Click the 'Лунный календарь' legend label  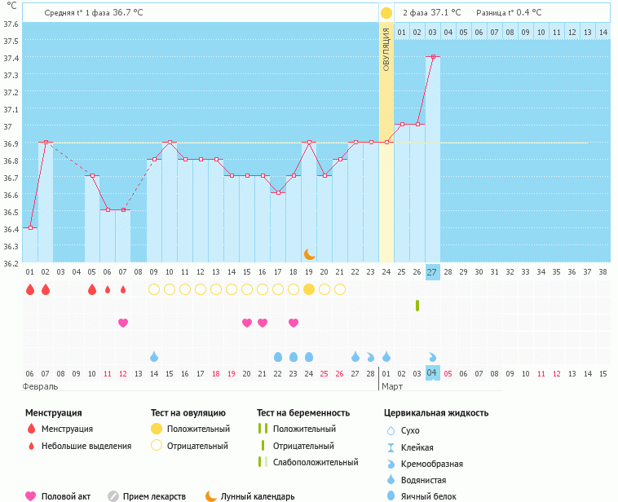[258, 495]
